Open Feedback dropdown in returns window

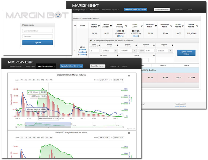[115, 66]
